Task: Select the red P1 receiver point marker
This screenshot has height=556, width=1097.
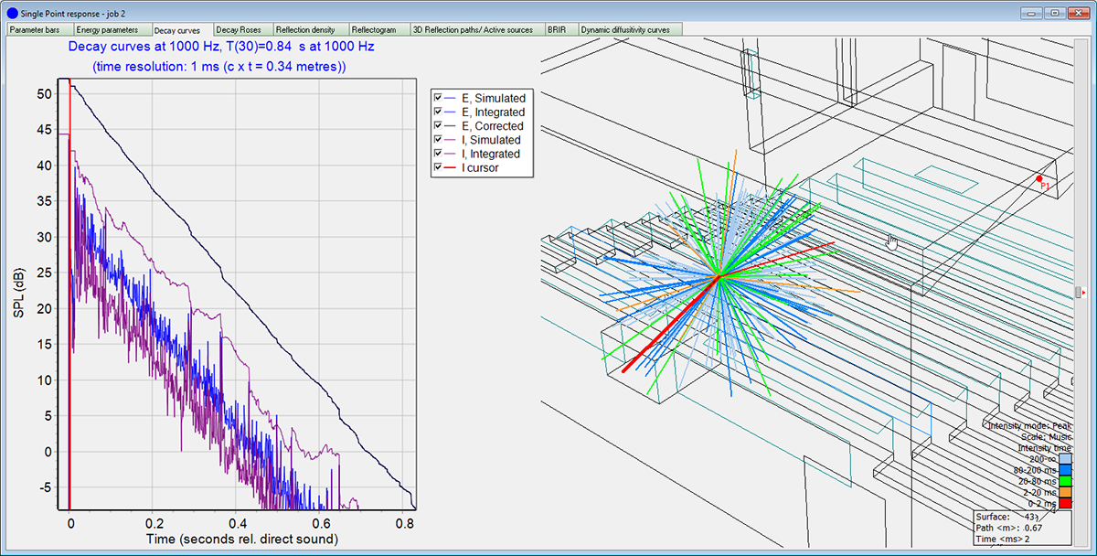Action: [1038, 178]
